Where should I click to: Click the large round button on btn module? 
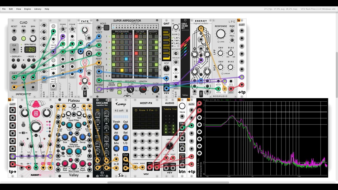(x=182, y=106)
